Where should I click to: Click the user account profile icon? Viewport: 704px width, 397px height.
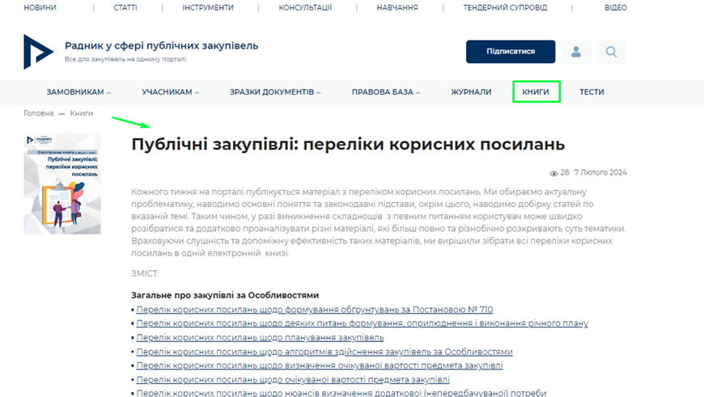pos(576,52)
